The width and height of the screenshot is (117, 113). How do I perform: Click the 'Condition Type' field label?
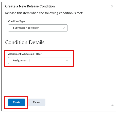[x=16, y=21]
